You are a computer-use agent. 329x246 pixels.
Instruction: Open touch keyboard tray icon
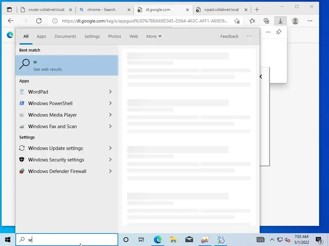[260, 240]
